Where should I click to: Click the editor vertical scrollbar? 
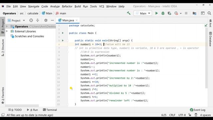click(x=206, y=58)
